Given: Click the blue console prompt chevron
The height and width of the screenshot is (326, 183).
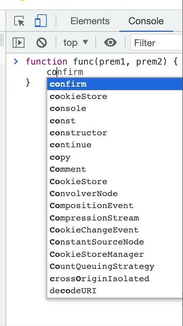Looking at the screenshot, I should pyautogui.click(x=16, y=62).
